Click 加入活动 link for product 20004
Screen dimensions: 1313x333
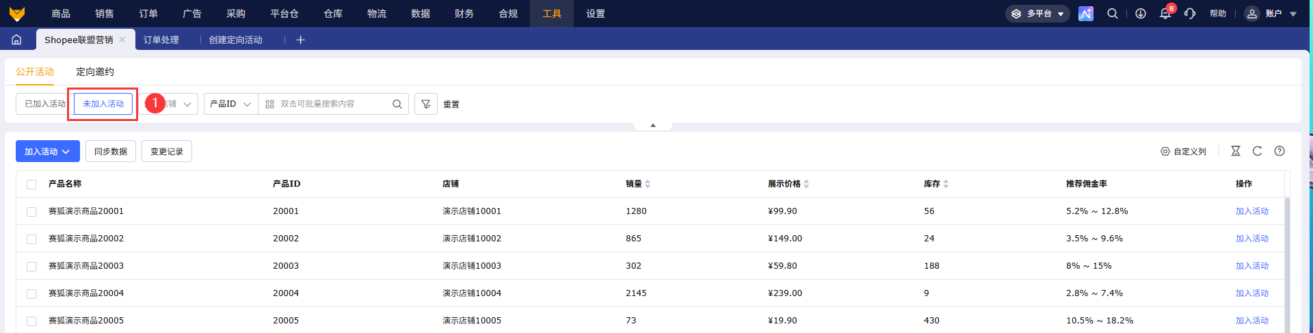click(1252, 293)
